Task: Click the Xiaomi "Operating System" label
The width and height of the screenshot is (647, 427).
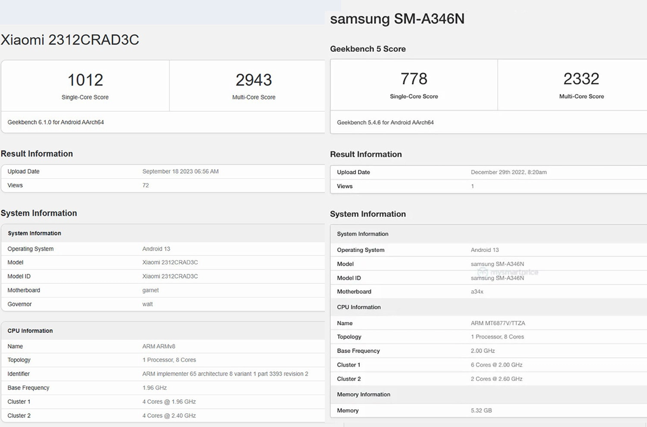Action: pyautogui.click(x=31, y=249)
